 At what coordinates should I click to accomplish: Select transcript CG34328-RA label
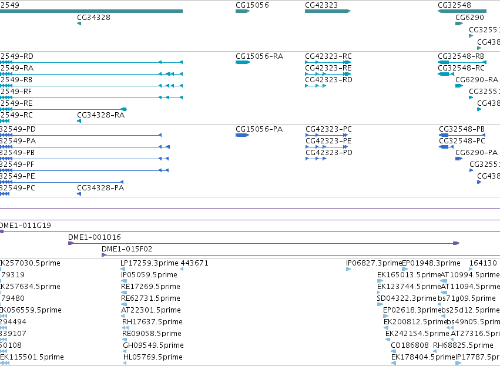(x=101, y=115)
